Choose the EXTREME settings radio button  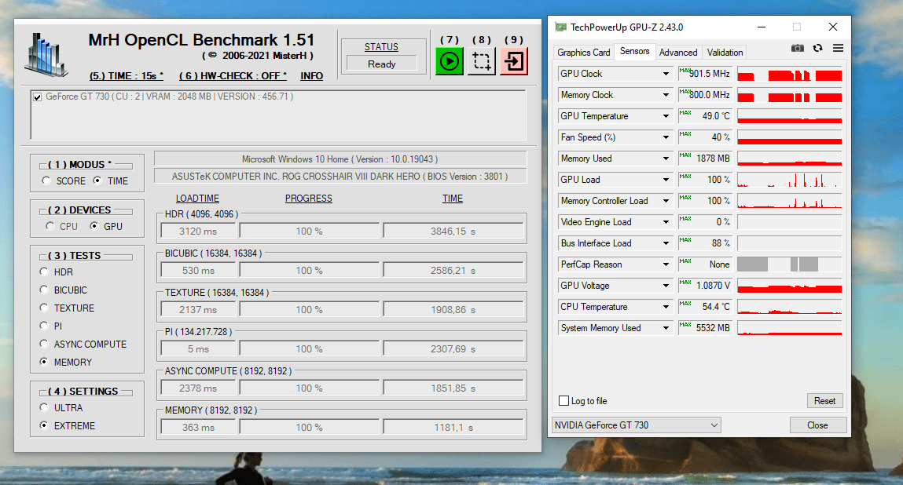coord(44,425)
